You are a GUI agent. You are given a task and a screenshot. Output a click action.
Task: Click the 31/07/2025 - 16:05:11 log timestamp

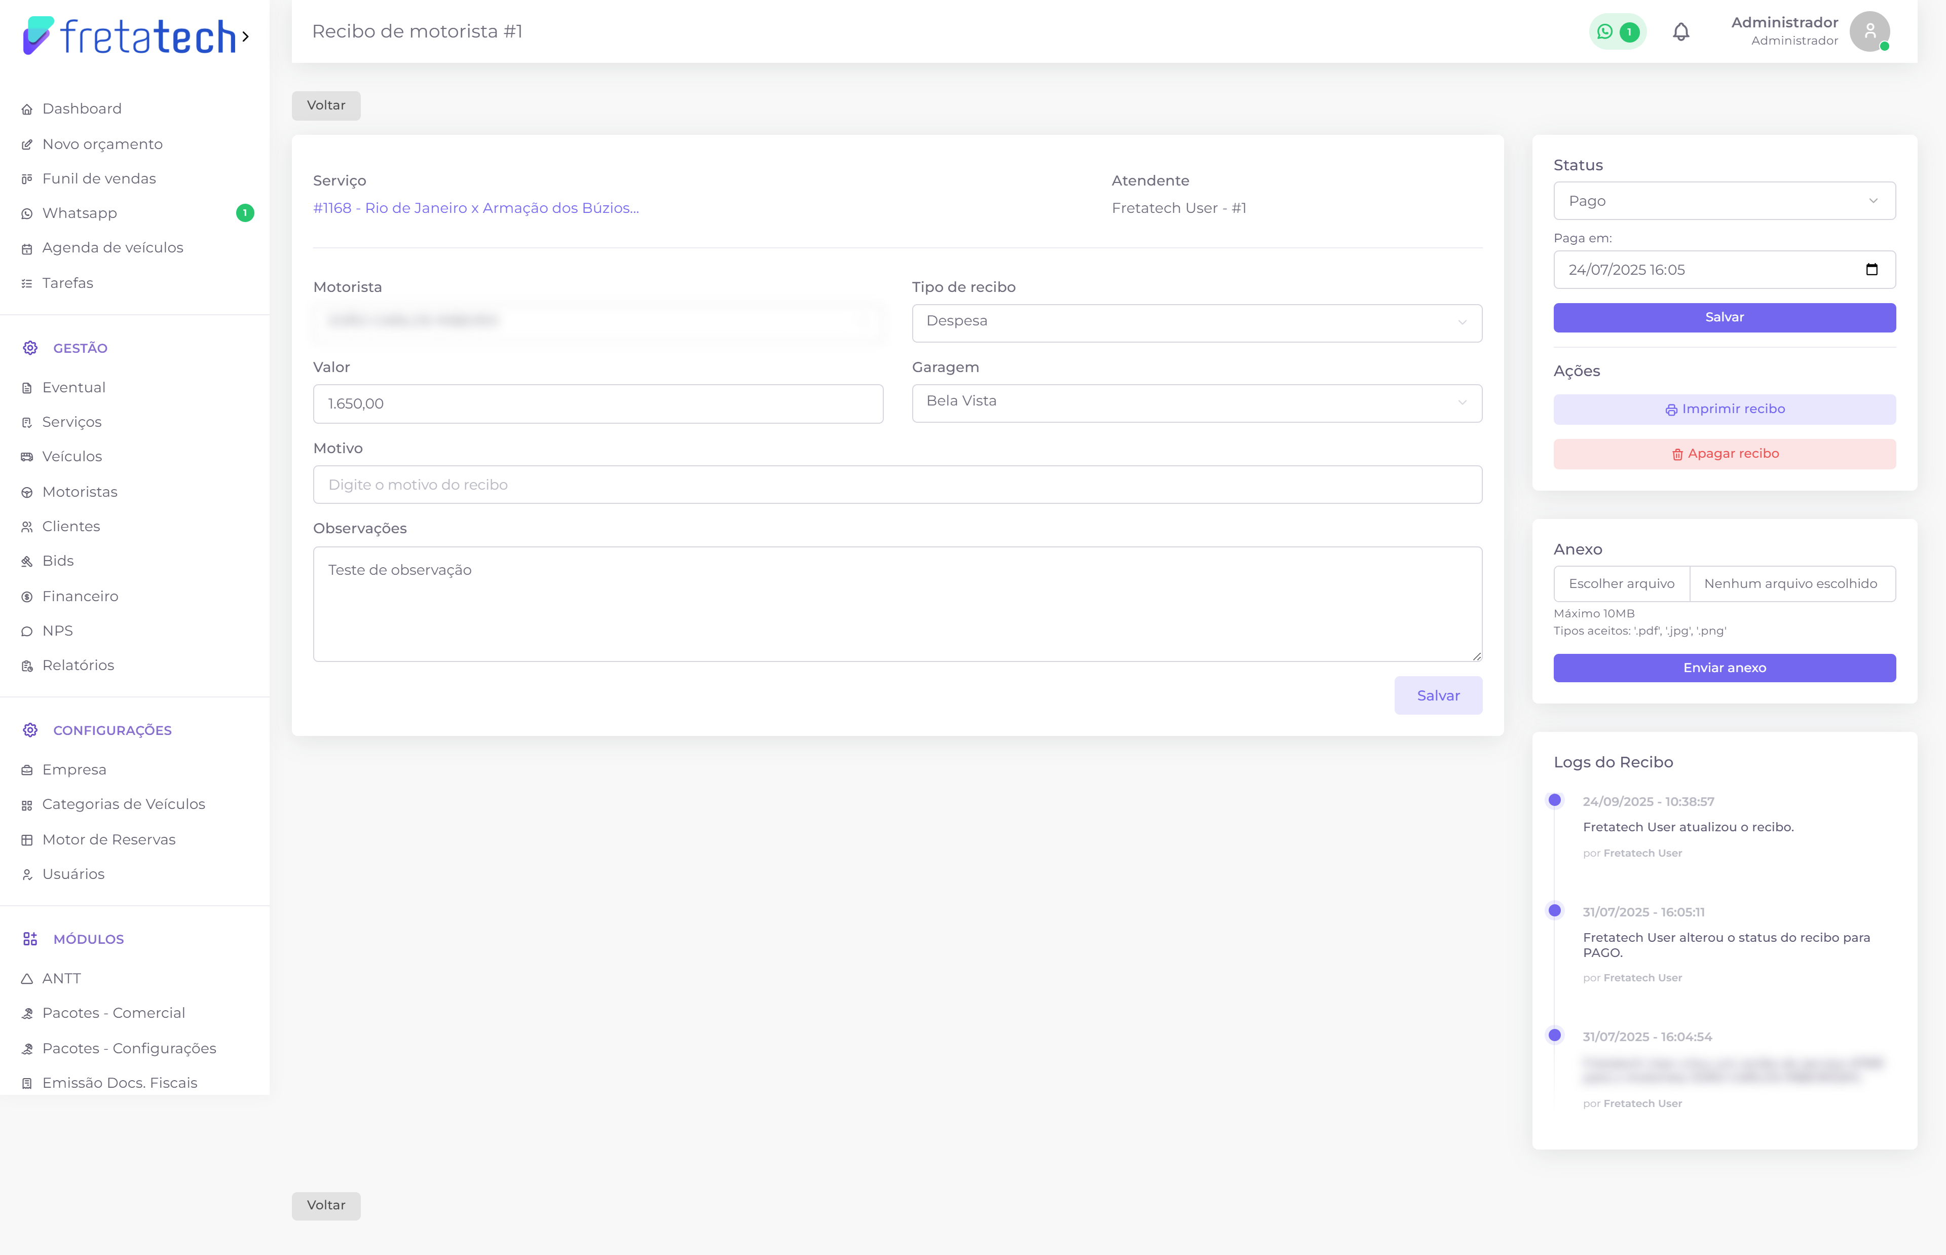(x=1643, y=913)
